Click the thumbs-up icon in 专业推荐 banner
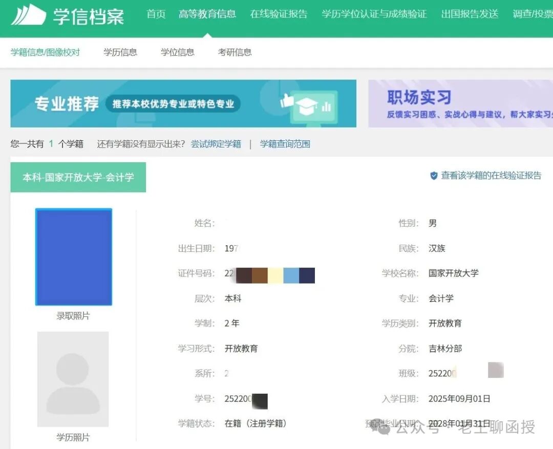The width and height of the screenshot is (553, 449). click(x=287, y=101)
